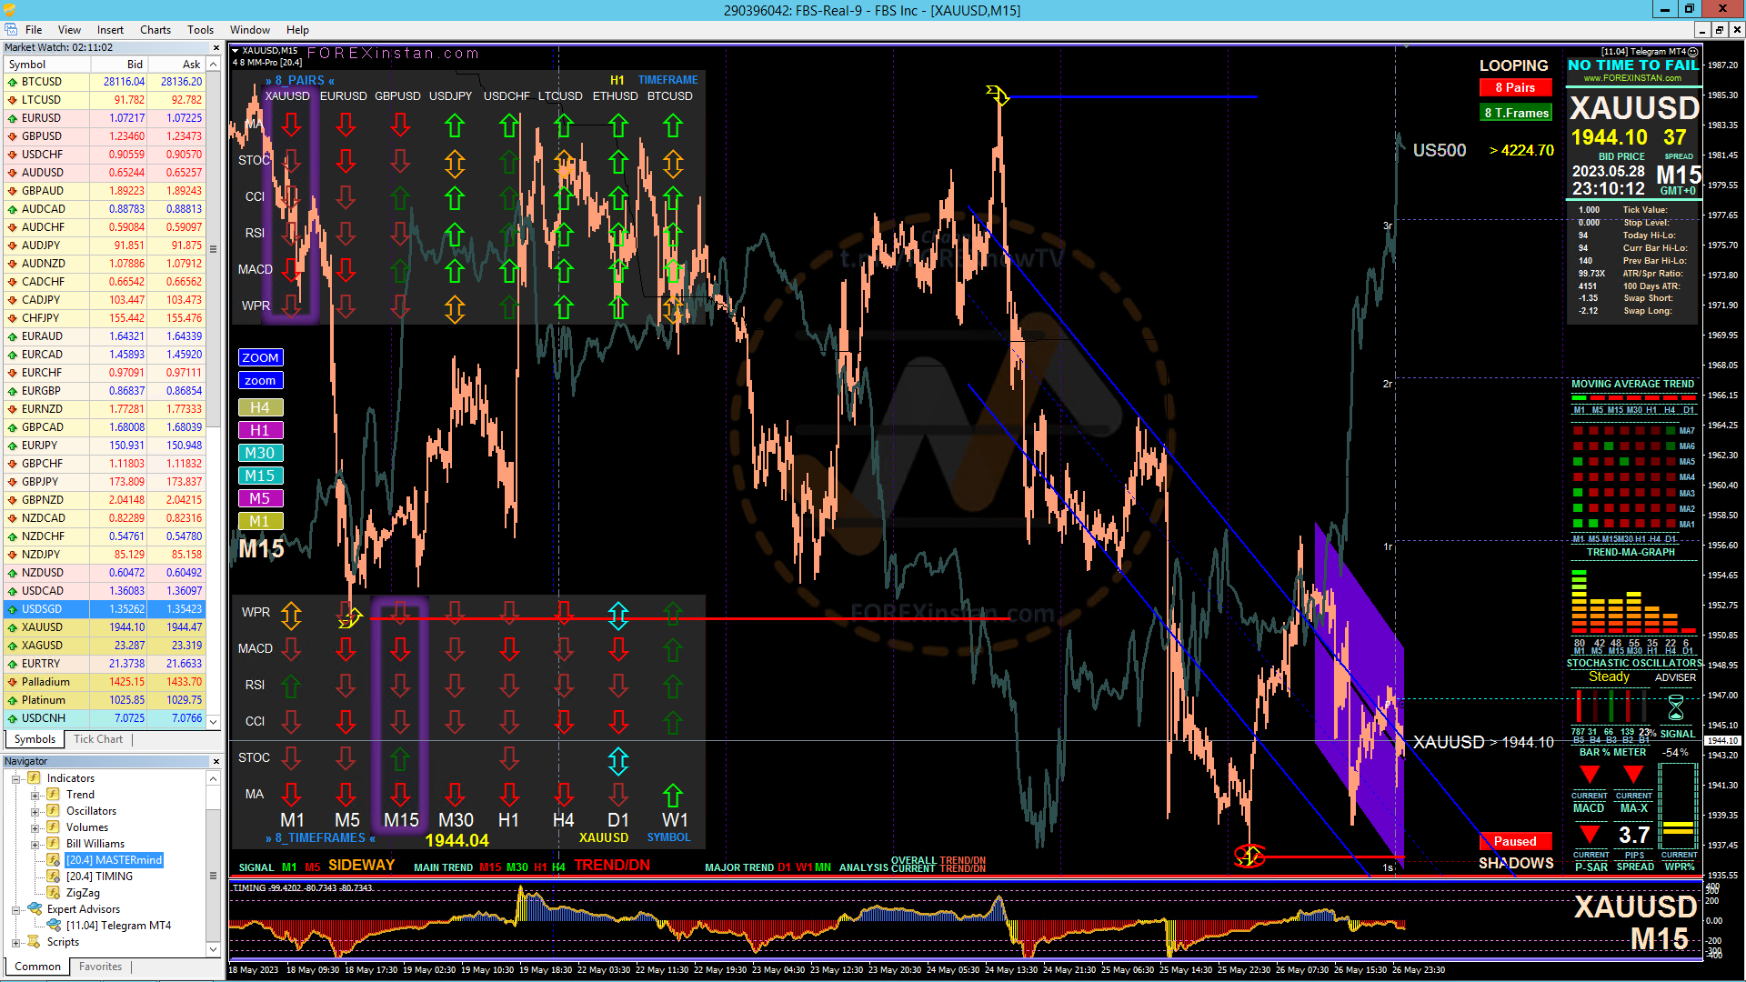Open the www.FOREXINSTAN.com link

click(1632, 78)
